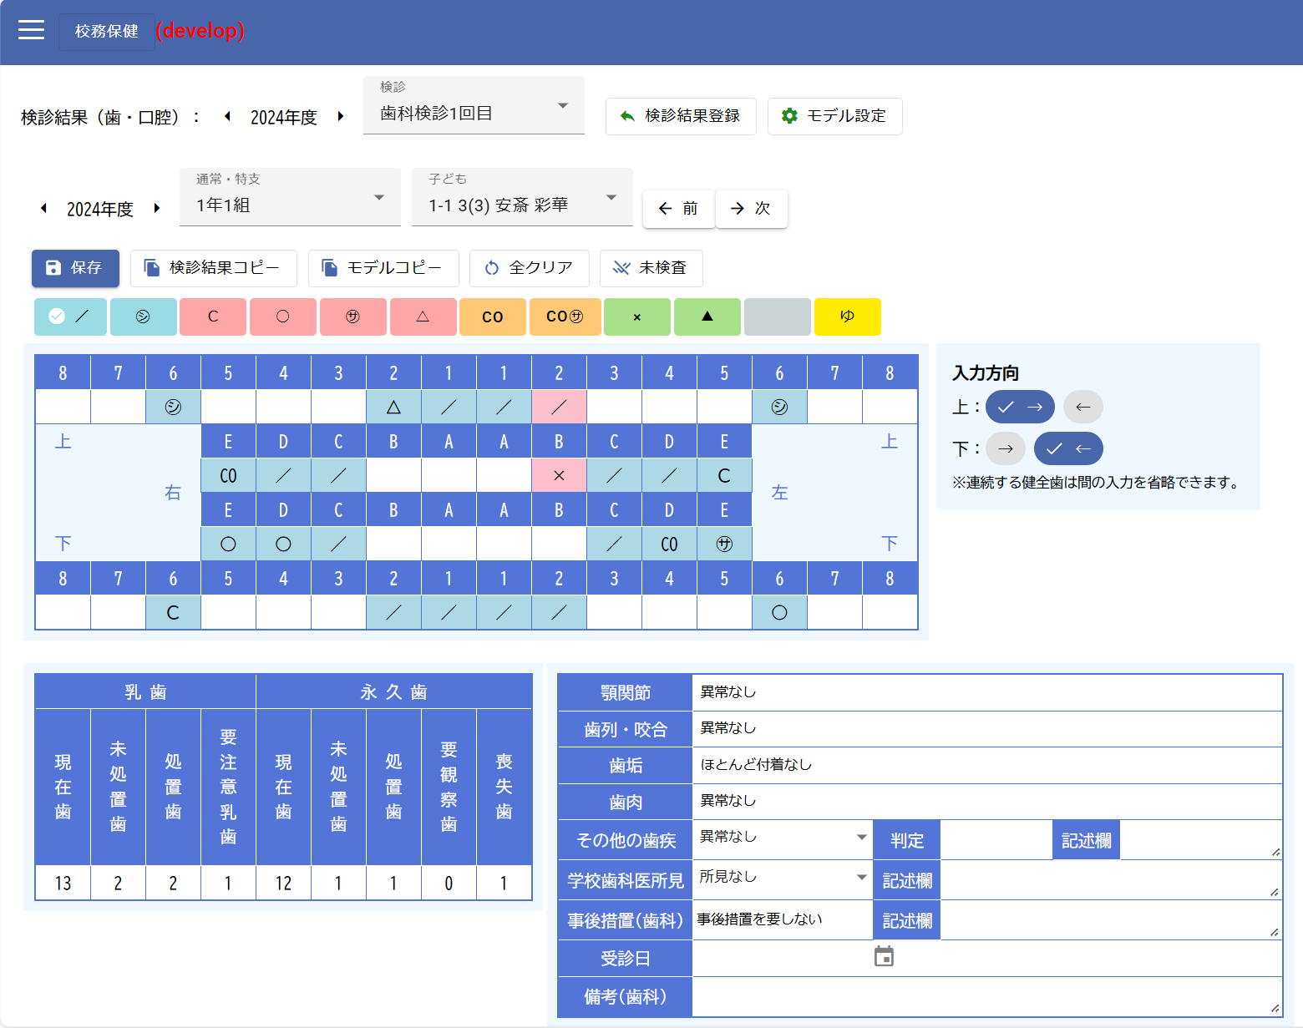The height and width of the screenshot is (1028, 1303).
Task: Open モデル設定 settings
Action: click(834, 116)
